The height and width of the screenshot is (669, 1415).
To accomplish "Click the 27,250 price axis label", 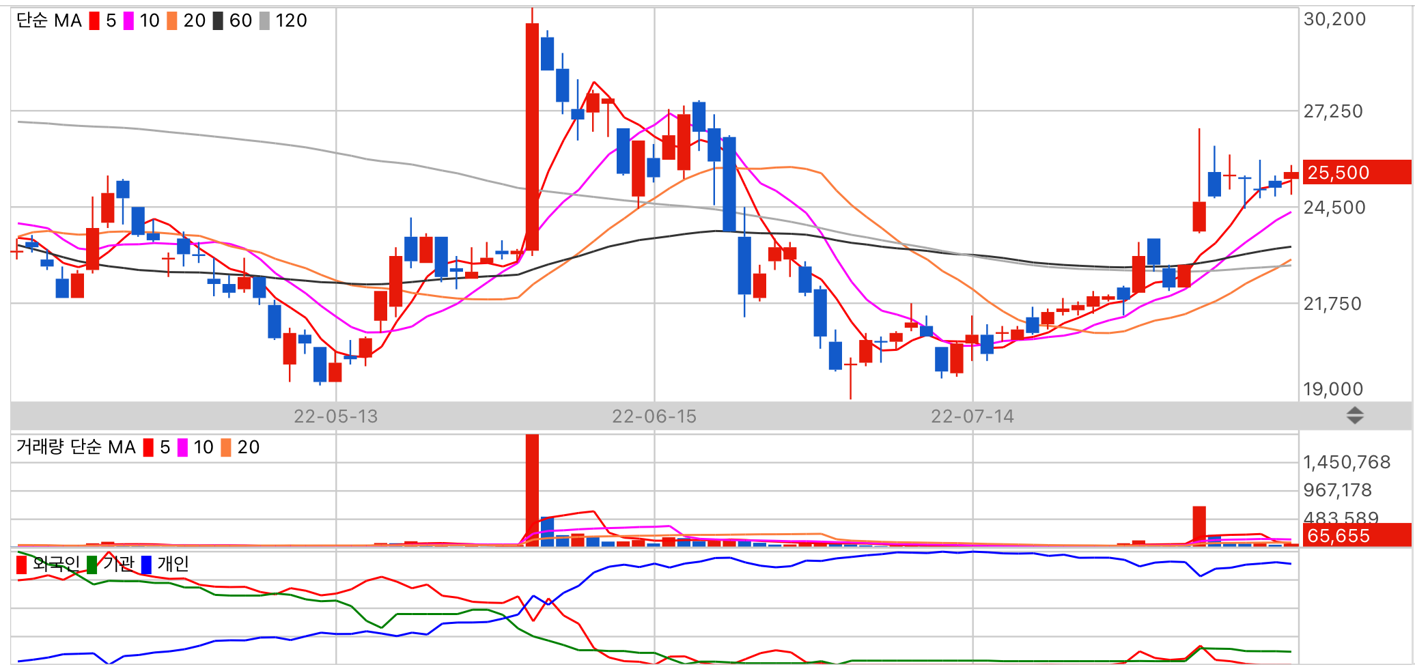I will coord(1333,111).
